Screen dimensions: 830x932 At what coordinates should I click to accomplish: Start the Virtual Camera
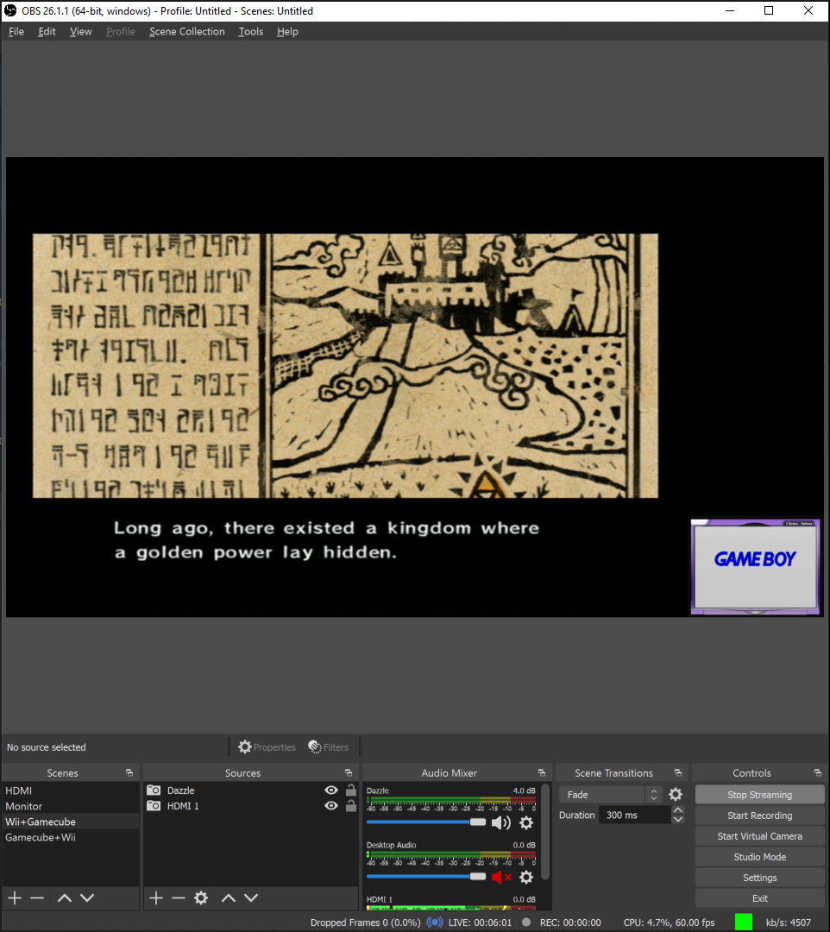(759, 836)
